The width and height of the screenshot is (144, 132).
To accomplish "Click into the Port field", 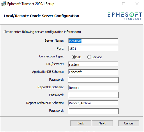I will (x=93, y=48).
